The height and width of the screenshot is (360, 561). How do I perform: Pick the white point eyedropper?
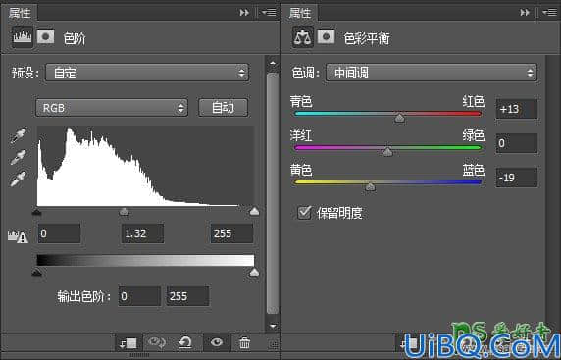coord(18,179)
